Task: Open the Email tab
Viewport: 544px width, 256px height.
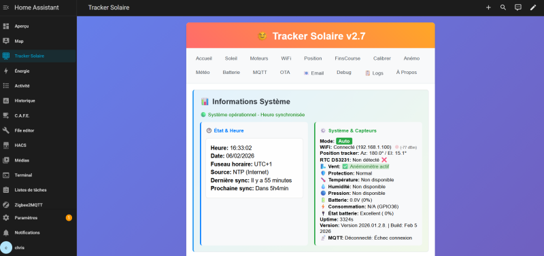Action: click(x=313, y=73)
